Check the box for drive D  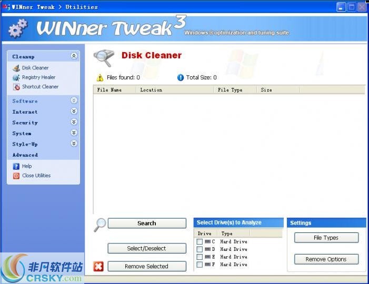[x=200, y=249]
